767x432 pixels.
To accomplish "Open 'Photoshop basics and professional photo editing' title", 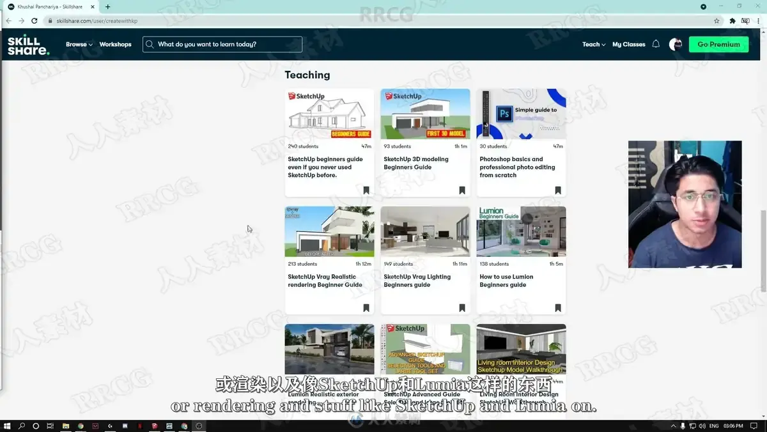I will [517, 167].
